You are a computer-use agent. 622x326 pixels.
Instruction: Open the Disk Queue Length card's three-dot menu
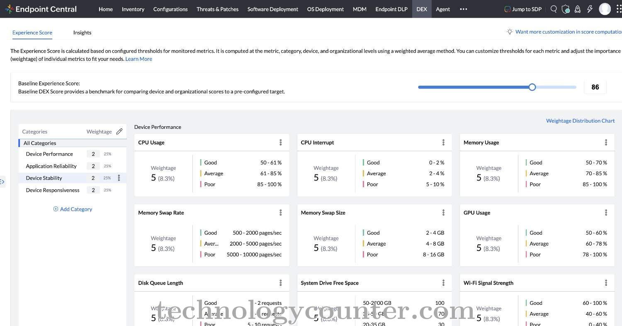[281, 283]
